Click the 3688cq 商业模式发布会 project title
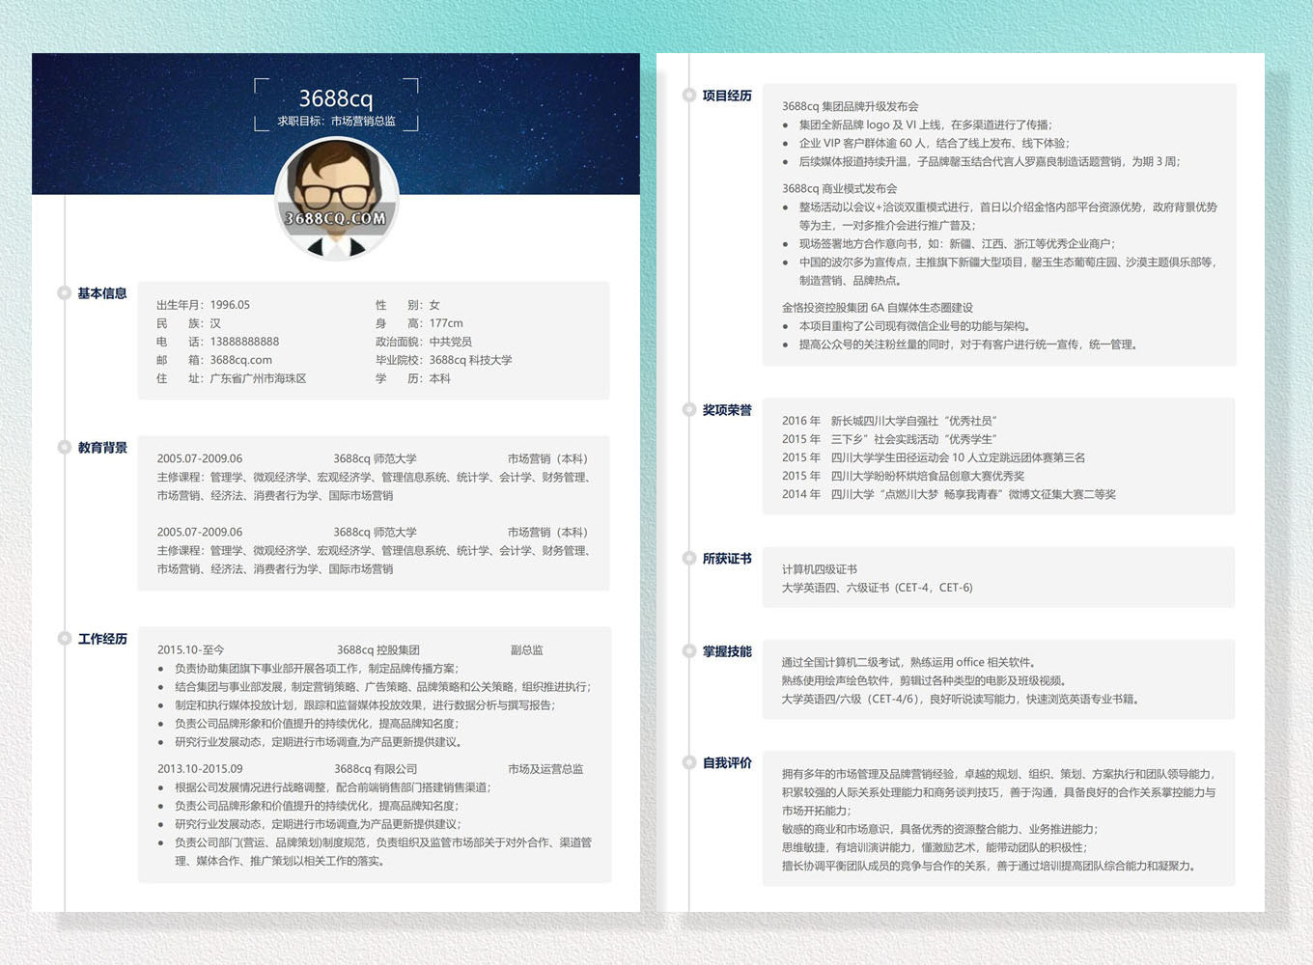The image size is (1313, 965). point(839,189)
